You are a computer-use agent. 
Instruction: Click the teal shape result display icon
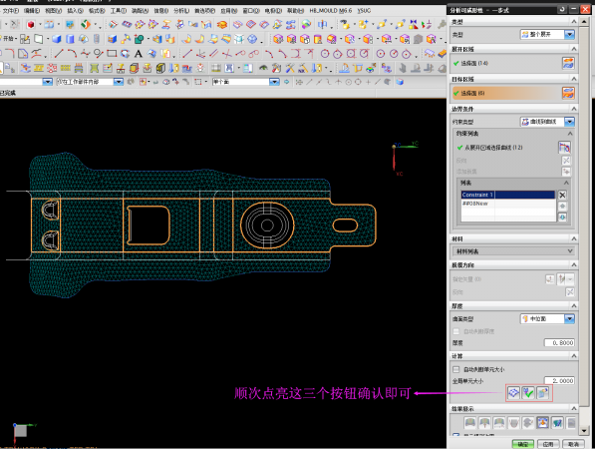click(x=557, y=422)
